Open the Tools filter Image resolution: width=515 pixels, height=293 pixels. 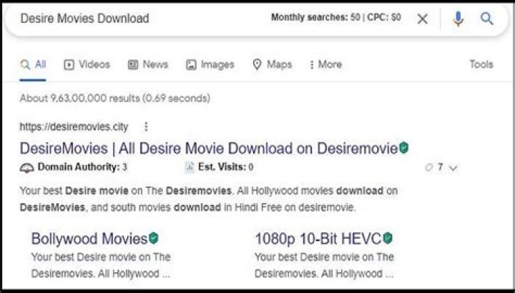click(x=481, y=64)
